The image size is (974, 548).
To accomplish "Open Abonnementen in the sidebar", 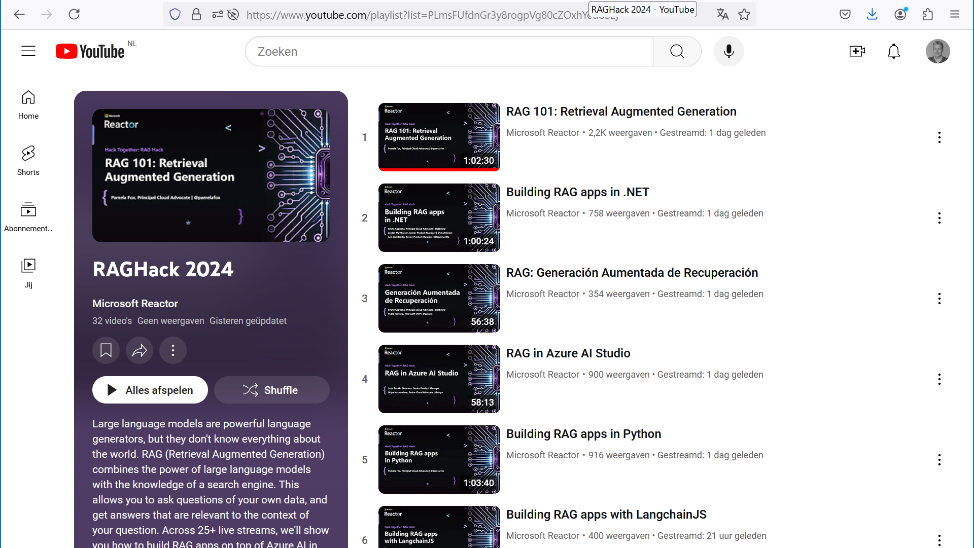I will pyautogui.click(x=28, y=217).
